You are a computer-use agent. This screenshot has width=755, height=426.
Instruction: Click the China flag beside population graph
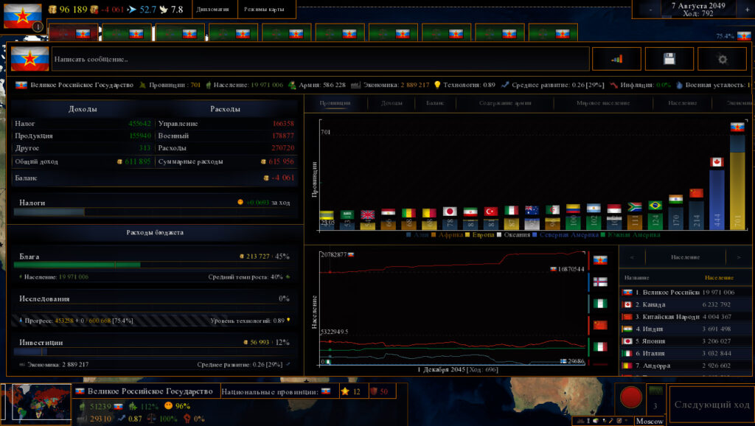click(x=600, y=324)
